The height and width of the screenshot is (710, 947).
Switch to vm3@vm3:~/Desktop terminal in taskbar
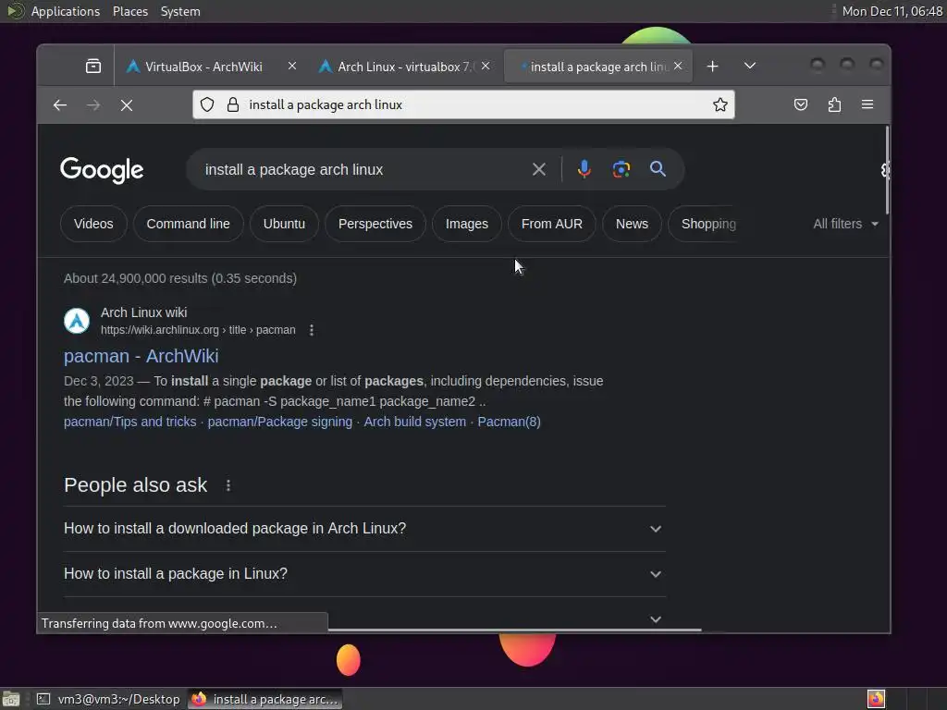tap(108, 699)
